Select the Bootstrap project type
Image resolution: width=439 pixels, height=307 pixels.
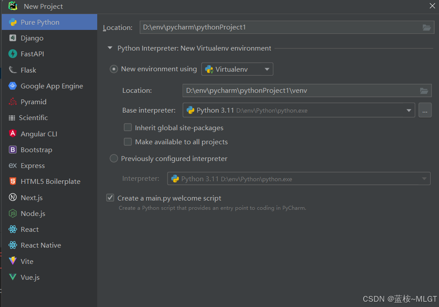coord(49,150)
